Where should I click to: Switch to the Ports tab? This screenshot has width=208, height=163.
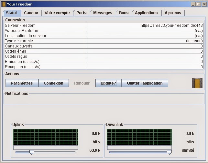[82, 13]
